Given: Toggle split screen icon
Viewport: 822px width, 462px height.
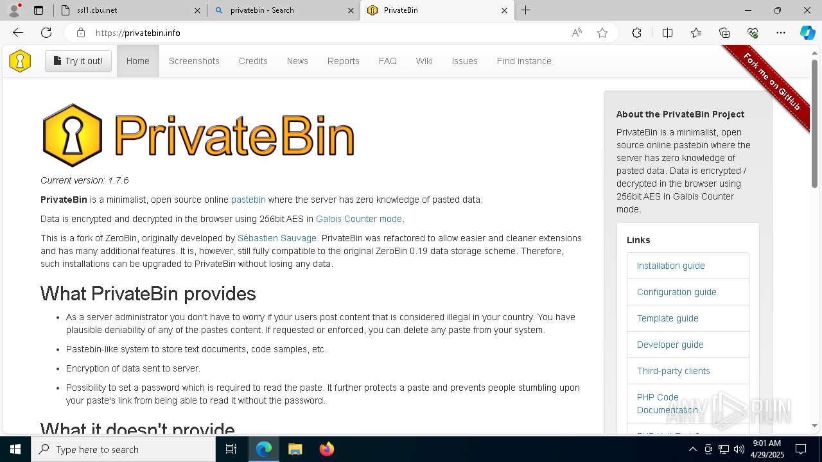Looking at the screenshot, I should point(667,33).
